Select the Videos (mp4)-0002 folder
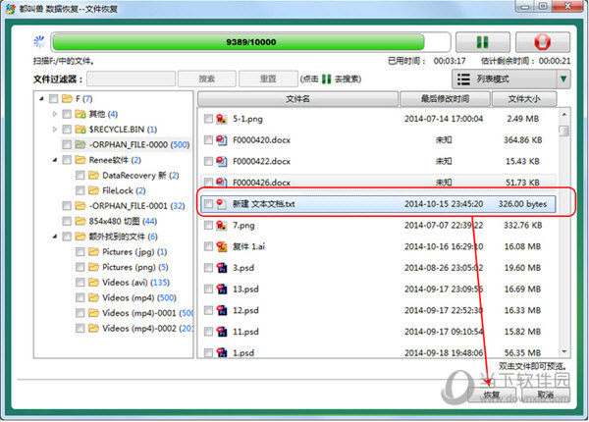 coord(147,329)
